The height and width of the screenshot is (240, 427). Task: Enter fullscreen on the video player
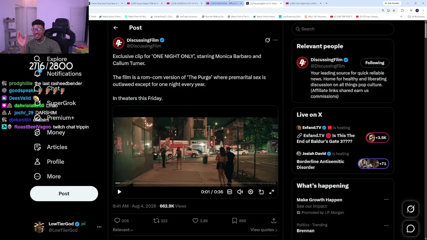[x=272, y=192]
